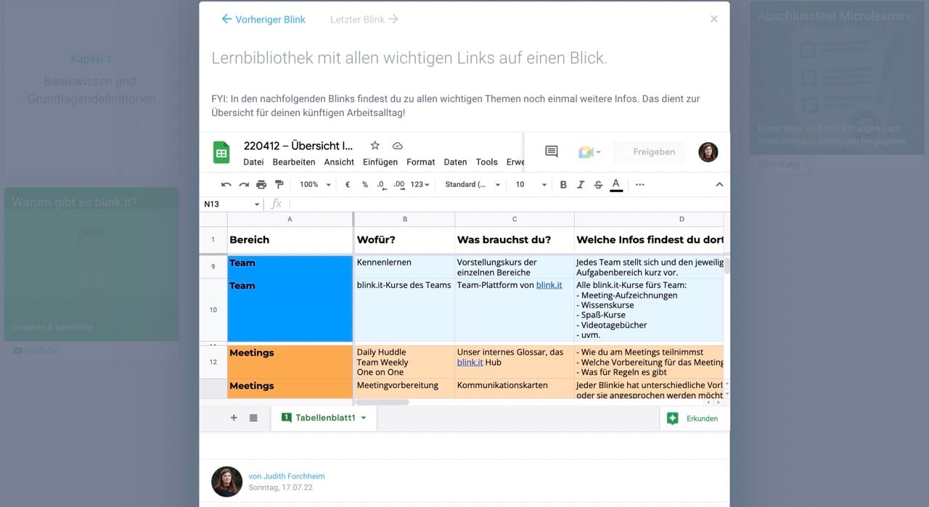Open the blink.it link in Team-Plattform cell

pos(549,285)
